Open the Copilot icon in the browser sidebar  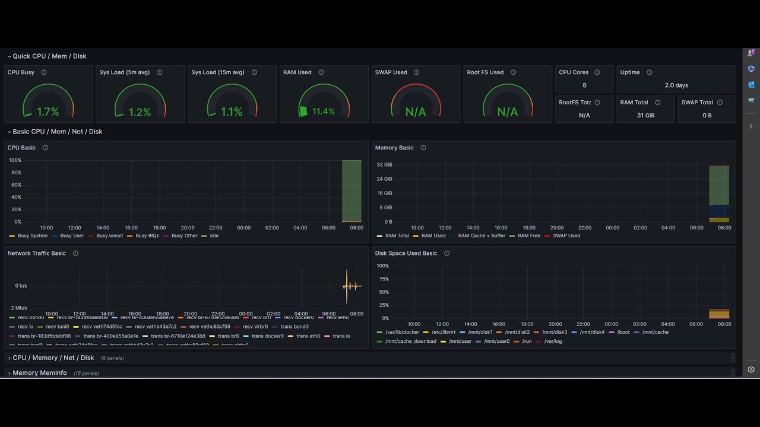751,69
